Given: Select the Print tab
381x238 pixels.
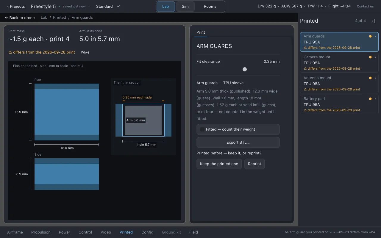Looking at the screenshot, I should [201, 32].
